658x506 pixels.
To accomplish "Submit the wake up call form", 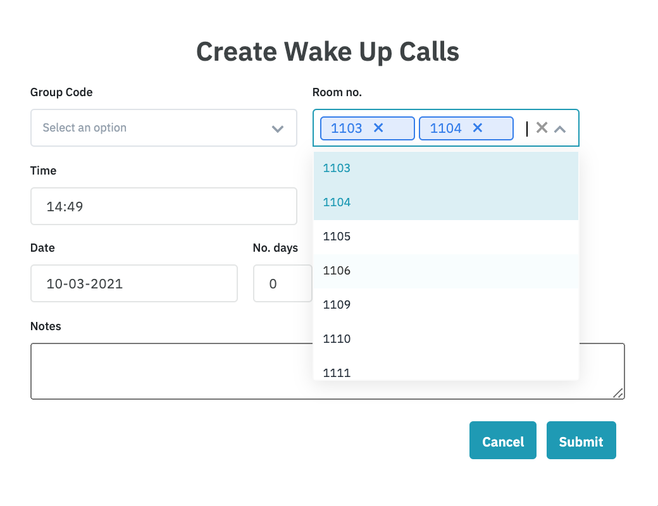I will (x=581, y=440).
